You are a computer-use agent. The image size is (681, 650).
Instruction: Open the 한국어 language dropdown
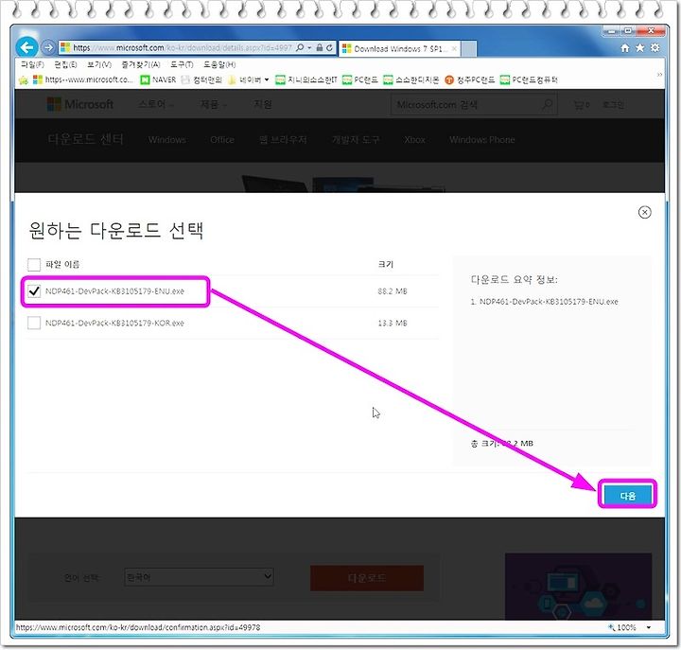pos(199,577)
